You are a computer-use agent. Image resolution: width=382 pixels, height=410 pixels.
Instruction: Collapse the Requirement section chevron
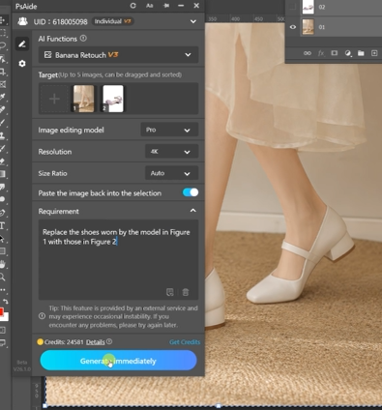[193, 211]
